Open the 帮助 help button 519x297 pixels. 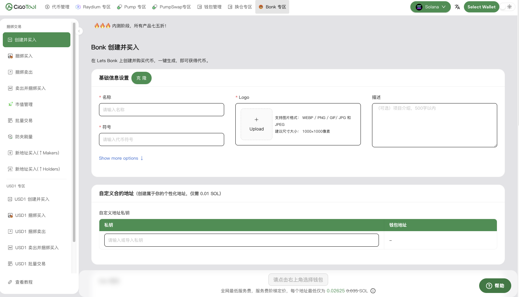point(495,286)
